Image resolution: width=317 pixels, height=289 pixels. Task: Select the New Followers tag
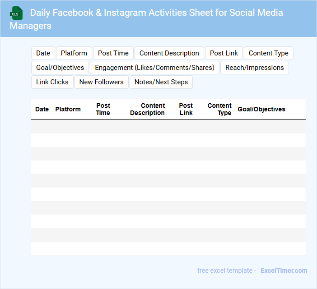click(101, 82)
